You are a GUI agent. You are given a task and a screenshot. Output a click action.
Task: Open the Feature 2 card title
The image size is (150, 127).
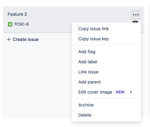tap(17, 14)
